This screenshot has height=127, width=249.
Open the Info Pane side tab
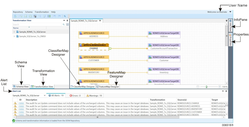click(x=231, y=25)
